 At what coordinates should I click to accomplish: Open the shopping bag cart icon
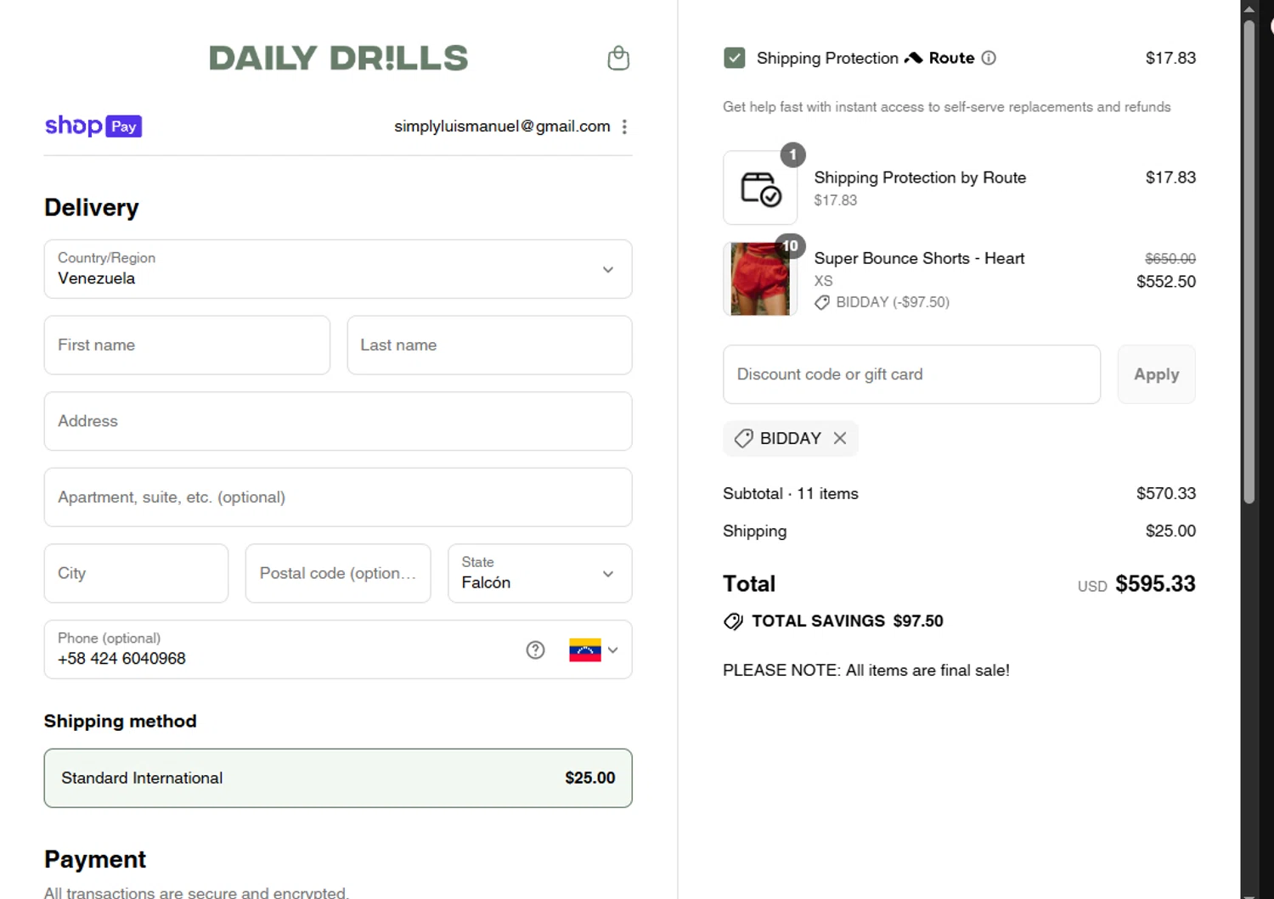[x=618, y=58]
